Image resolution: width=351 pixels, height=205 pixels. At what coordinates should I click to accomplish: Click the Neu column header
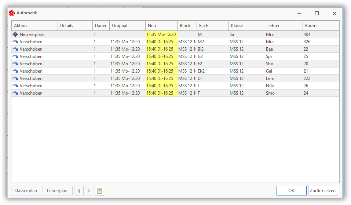(161, 26)
